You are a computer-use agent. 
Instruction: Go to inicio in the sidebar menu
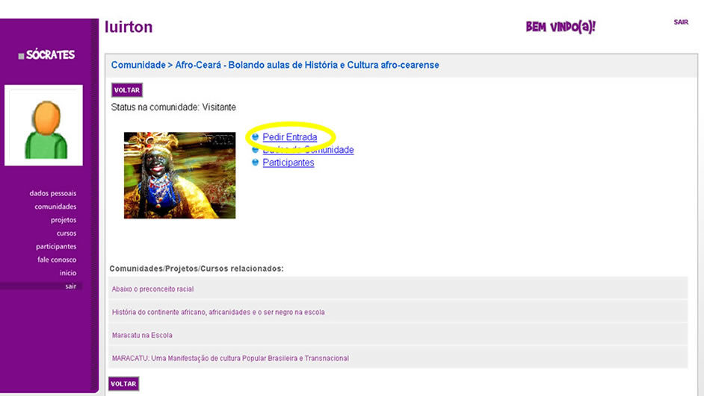67,273
